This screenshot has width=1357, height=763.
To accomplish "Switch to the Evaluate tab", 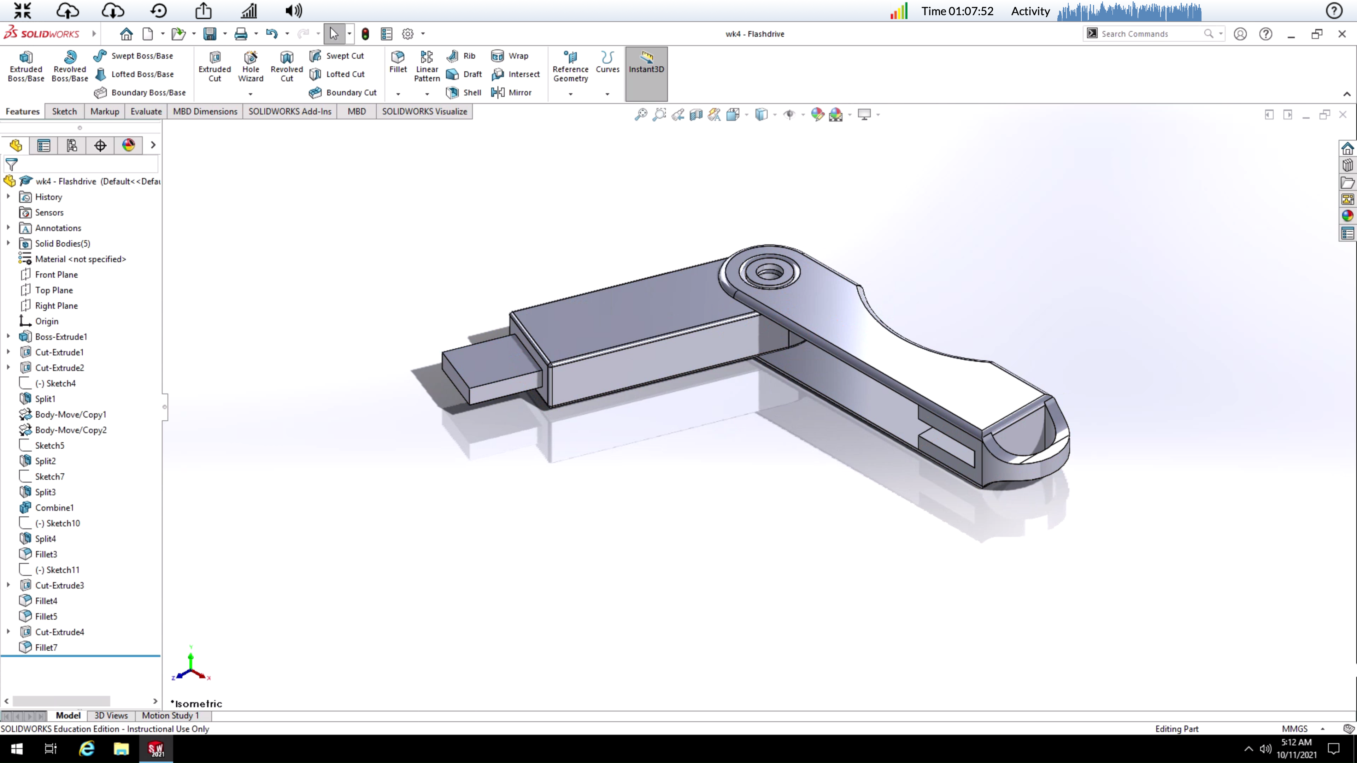I will [x=146, y=111].
